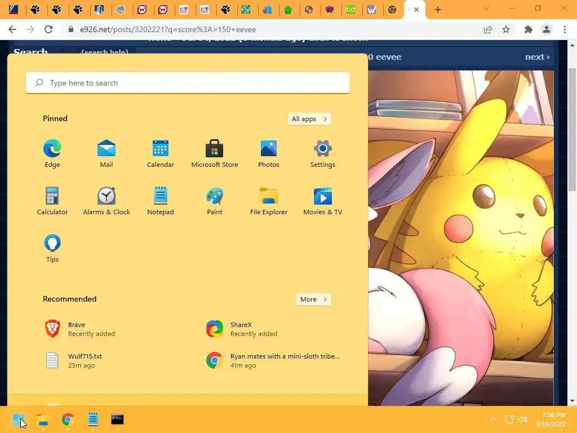Click the Start button on taskbar
The width and height of the screenshot is (577, 433).
tap(19, 419)
